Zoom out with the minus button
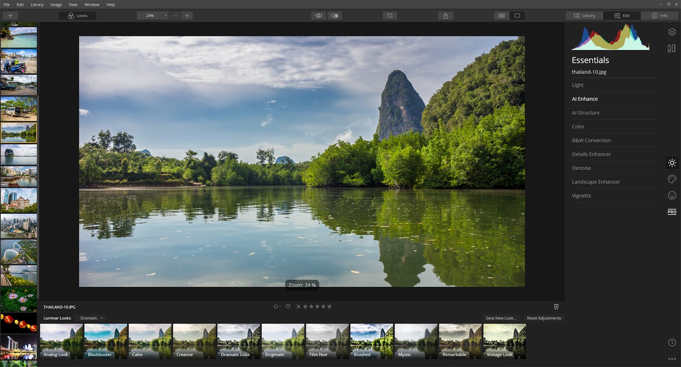 176,16
